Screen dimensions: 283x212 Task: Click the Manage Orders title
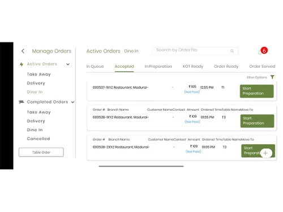point(52,51)
